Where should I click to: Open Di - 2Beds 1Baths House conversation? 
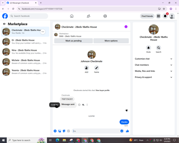(25, 42)
